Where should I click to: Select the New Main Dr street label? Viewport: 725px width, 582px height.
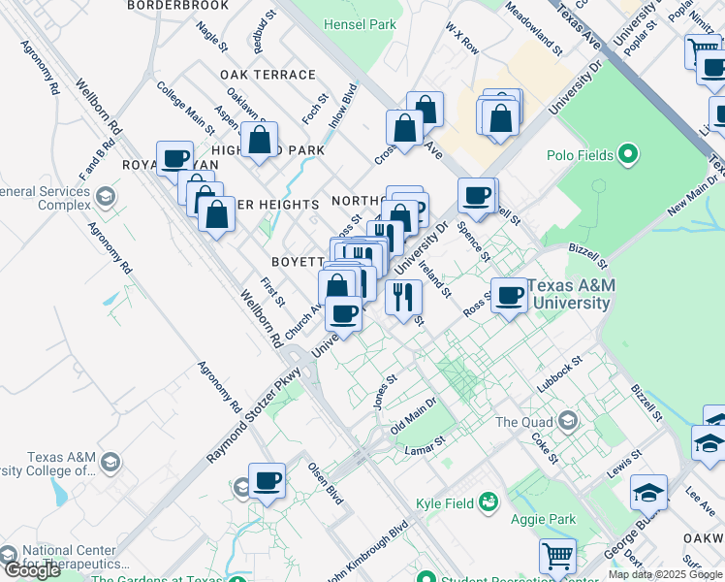[x=693, y=196]
